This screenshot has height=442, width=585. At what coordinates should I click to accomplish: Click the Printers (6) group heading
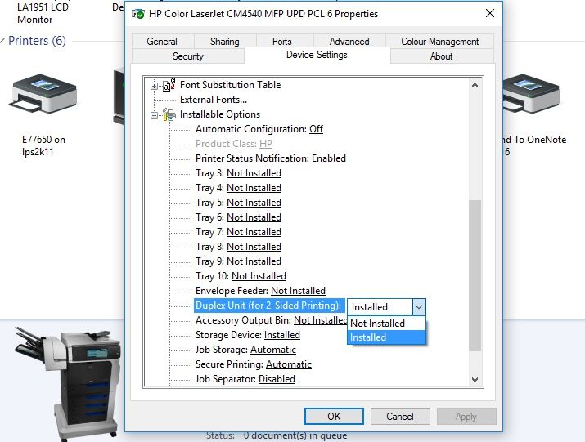pyautogui.click(x=37, y=41)
